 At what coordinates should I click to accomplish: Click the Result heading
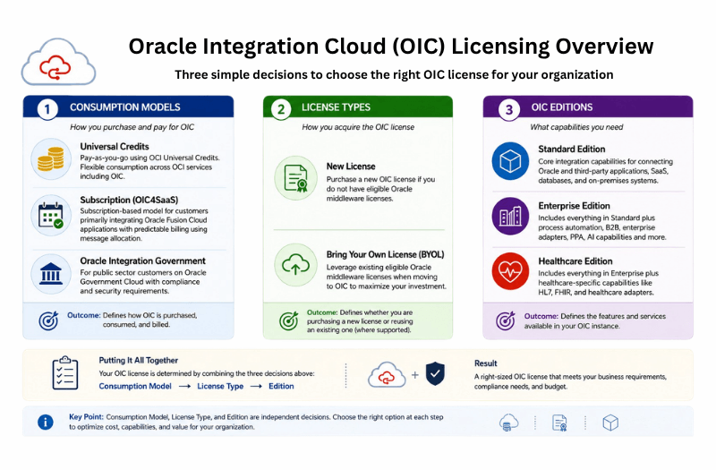pos(485,363)
